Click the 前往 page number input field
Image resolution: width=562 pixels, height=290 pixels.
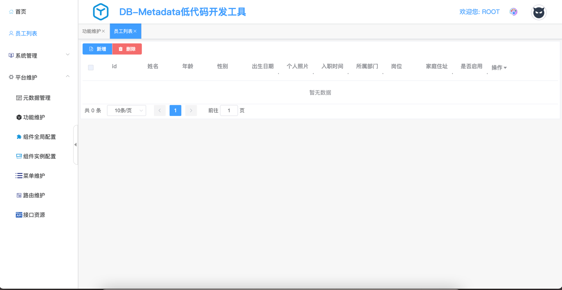click(229, 111)
